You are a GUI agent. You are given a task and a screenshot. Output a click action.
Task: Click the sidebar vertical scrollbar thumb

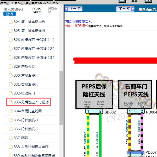[x=61, y=98]
